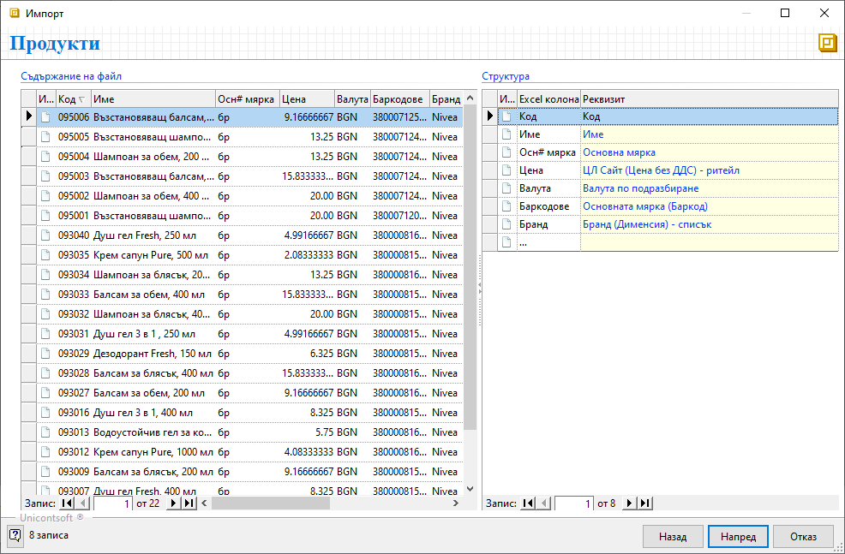Go to last record in file content navigator
845x554 pixels.
[x=189, y=504]
